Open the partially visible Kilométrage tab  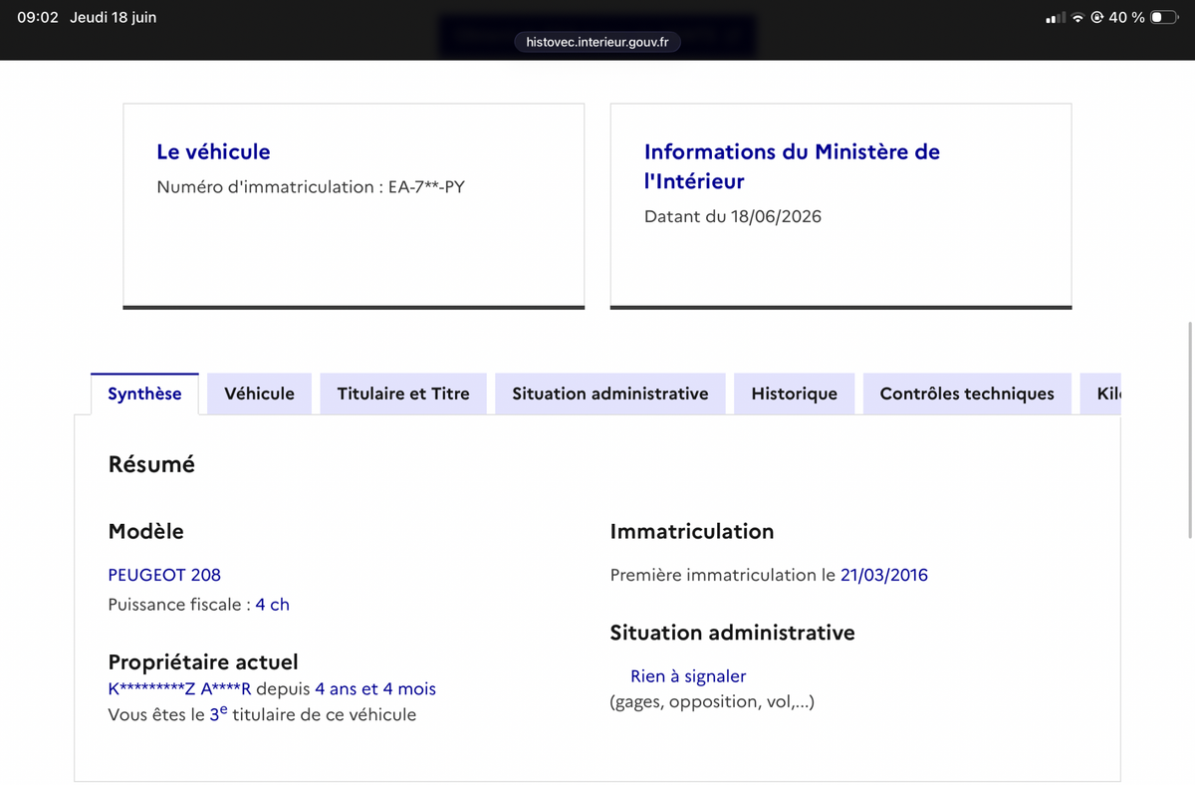(x=1101, y=393)
